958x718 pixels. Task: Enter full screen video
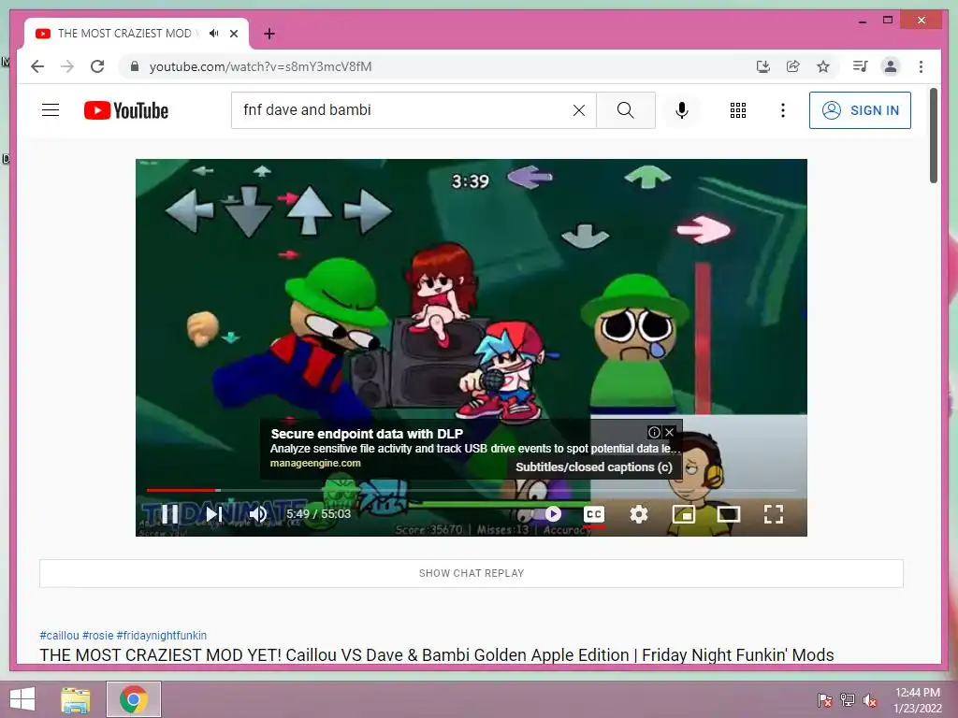pos(774,514)
